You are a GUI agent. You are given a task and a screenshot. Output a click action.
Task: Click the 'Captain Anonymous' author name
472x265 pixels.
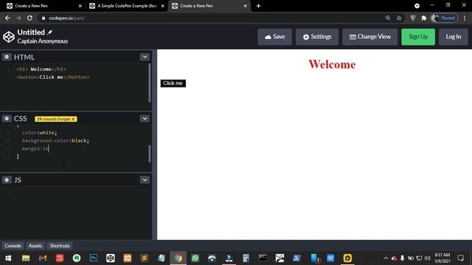pyautogui.click(x=43, y=41)
